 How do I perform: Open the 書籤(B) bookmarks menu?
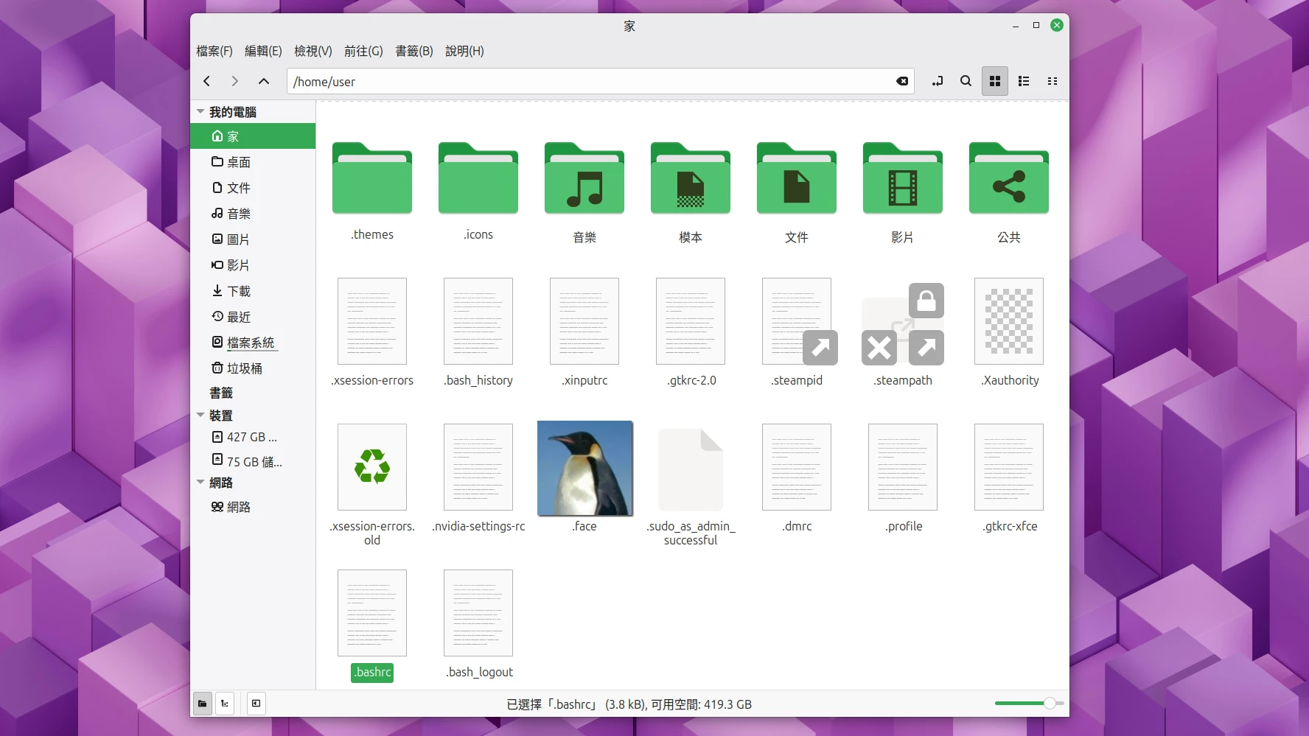click(x=413, y=51)
